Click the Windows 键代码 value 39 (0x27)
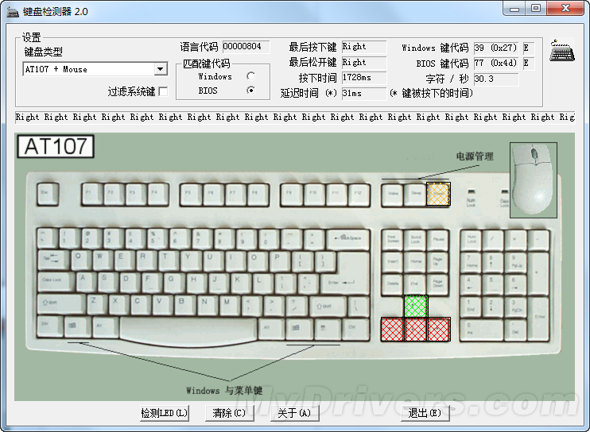 (x=496, y=48)
